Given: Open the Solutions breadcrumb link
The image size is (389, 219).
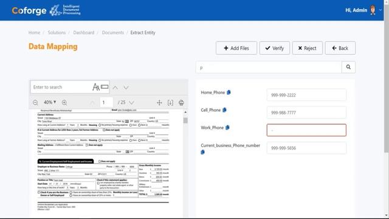Looking at the screenshot, I should click(57, 32).
